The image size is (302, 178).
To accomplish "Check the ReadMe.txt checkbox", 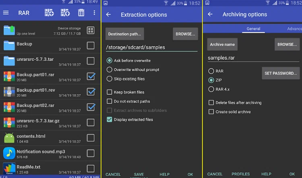I will click(x=91, y=169).
